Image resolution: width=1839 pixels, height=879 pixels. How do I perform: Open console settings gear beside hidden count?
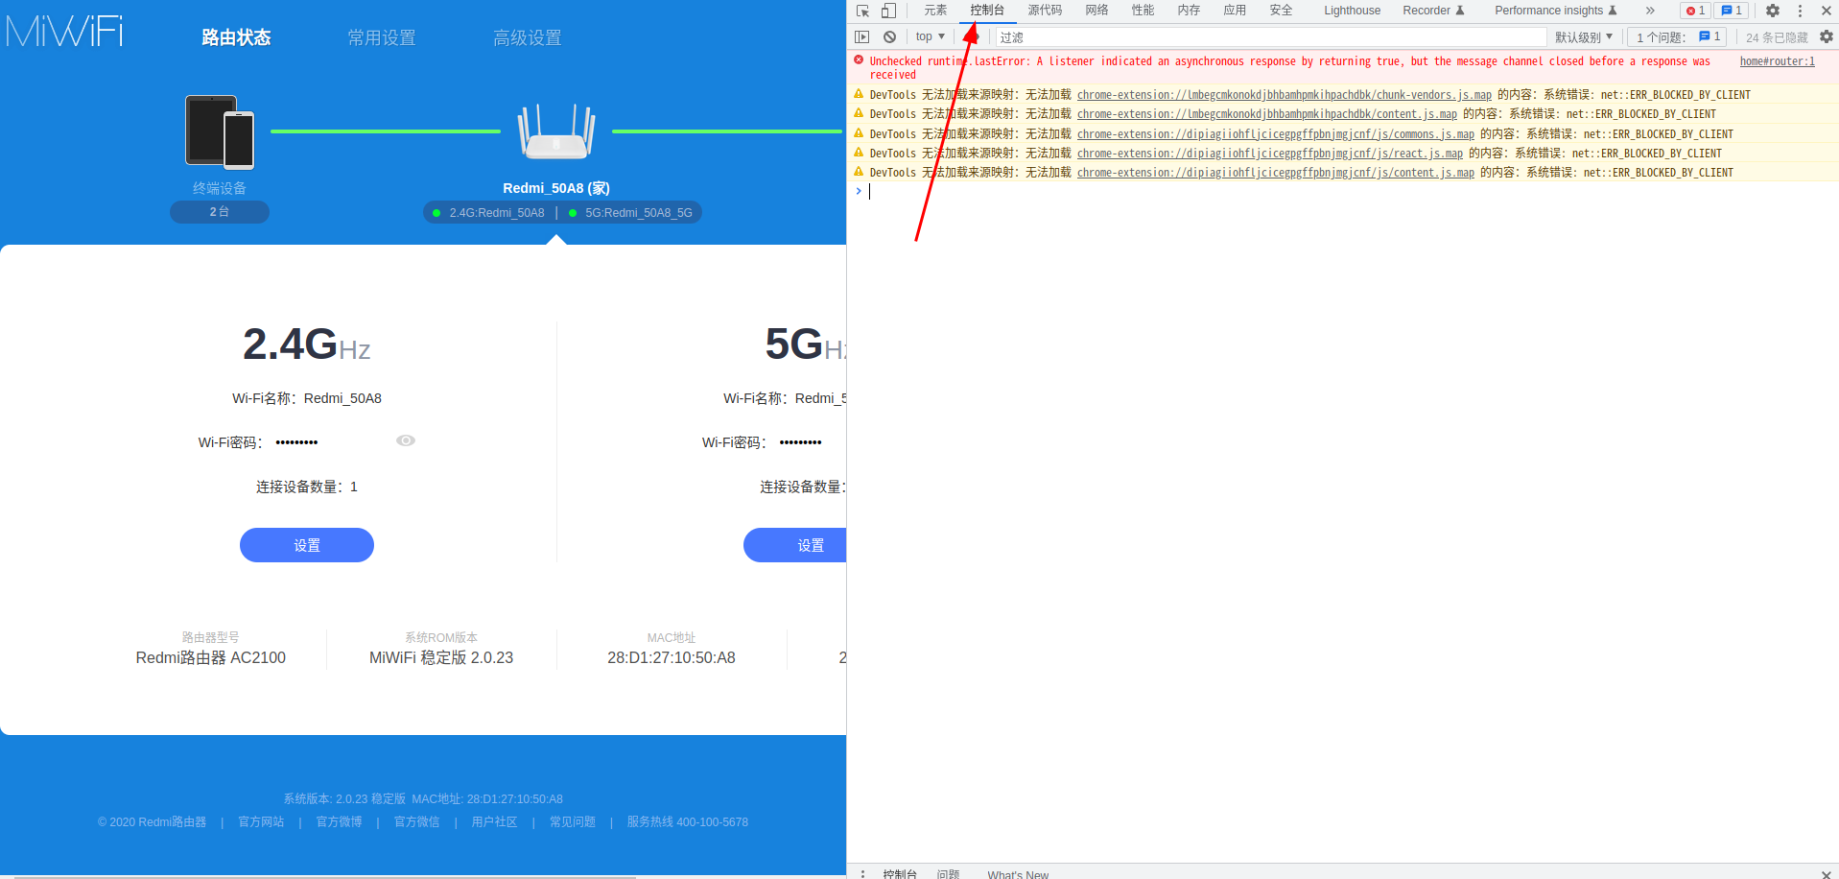[1827, 36]
